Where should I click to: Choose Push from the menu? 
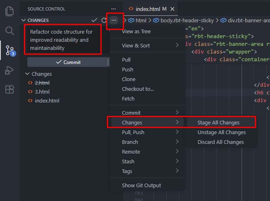148,70
